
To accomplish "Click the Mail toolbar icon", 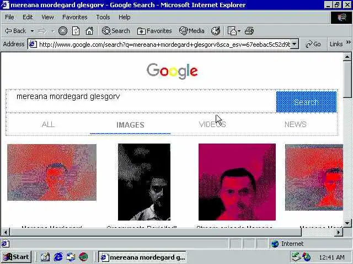I will [232, 31].
